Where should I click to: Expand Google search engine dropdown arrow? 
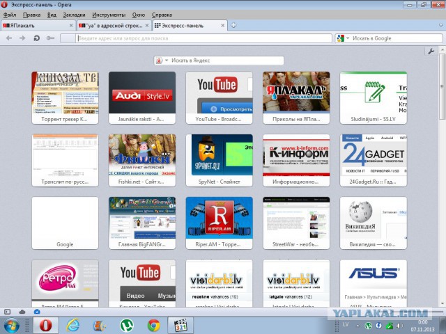click(348, 38)
